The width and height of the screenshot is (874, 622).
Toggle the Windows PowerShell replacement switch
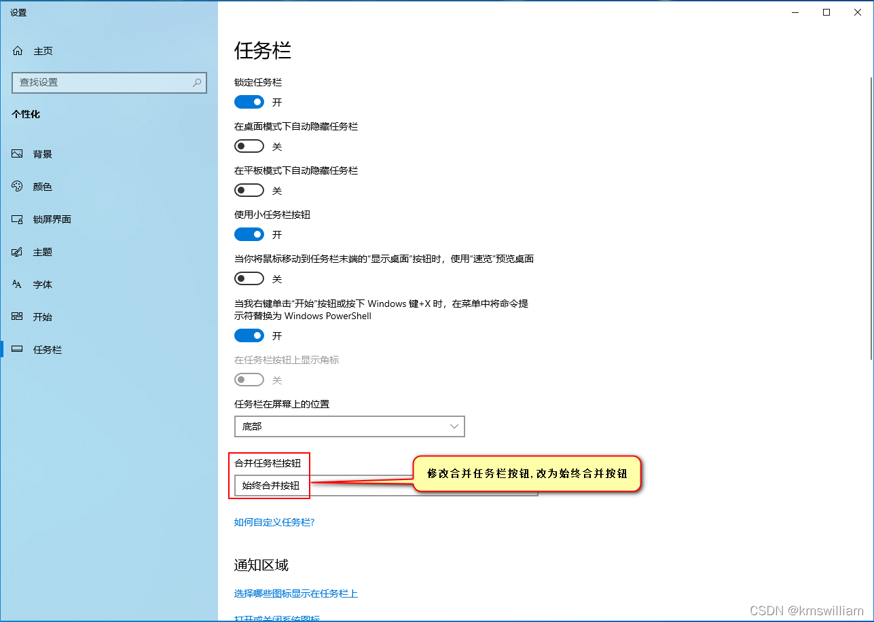tap(249, 335)
